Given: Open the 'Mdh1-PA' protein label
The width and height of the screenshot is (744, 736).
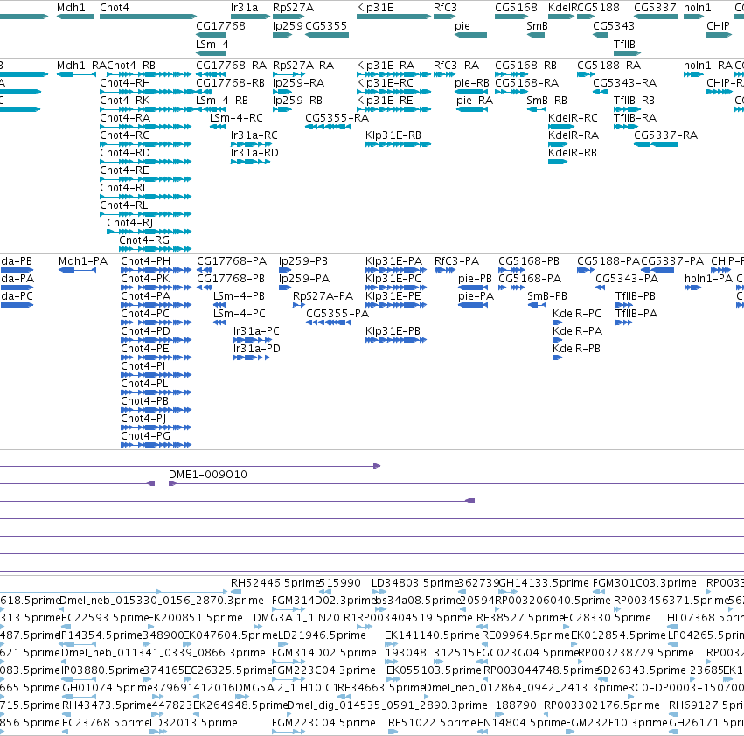Looking at the screenshot, I should click(x=83, y=261).
